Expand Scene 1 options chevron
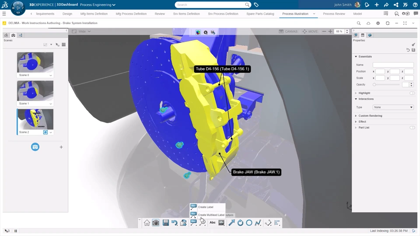The height and width of the screenshot is (236, 420). 51,104
